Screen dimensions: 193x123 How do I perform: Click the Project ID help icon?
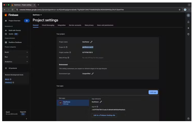(67, 47)
